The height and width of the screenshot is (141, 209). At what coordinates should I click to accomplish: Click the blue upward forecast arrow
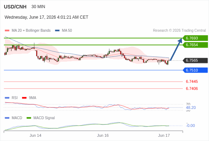[176, 49]
